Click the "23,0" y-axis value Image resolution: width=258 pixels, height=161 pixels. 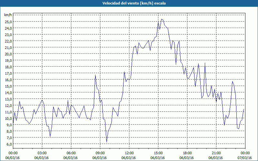(9, 35)
